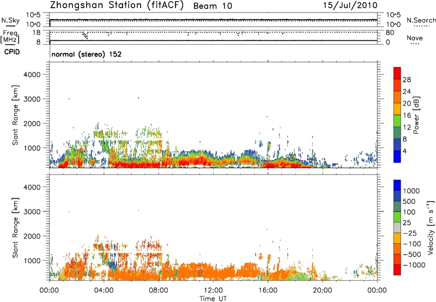The width and height of the screenshot is (436, 302).
Task: Click the '3000' tick on the velocity panel
Action: click(x=32, y=212)
